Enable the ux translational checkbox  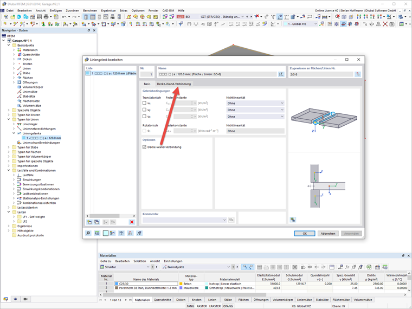tap(144, 103)
